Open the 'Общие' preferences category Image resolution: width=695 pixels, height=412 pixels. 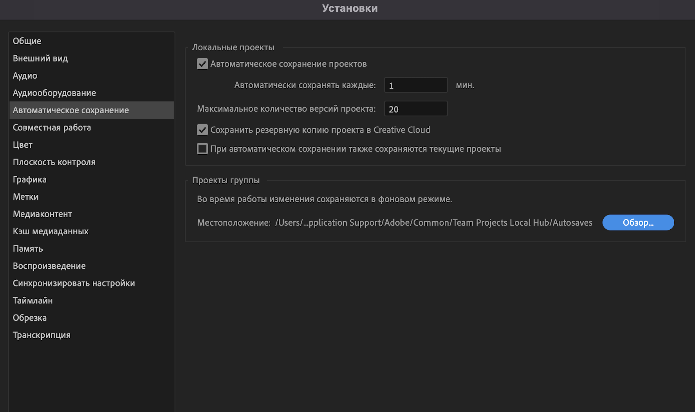27,41
